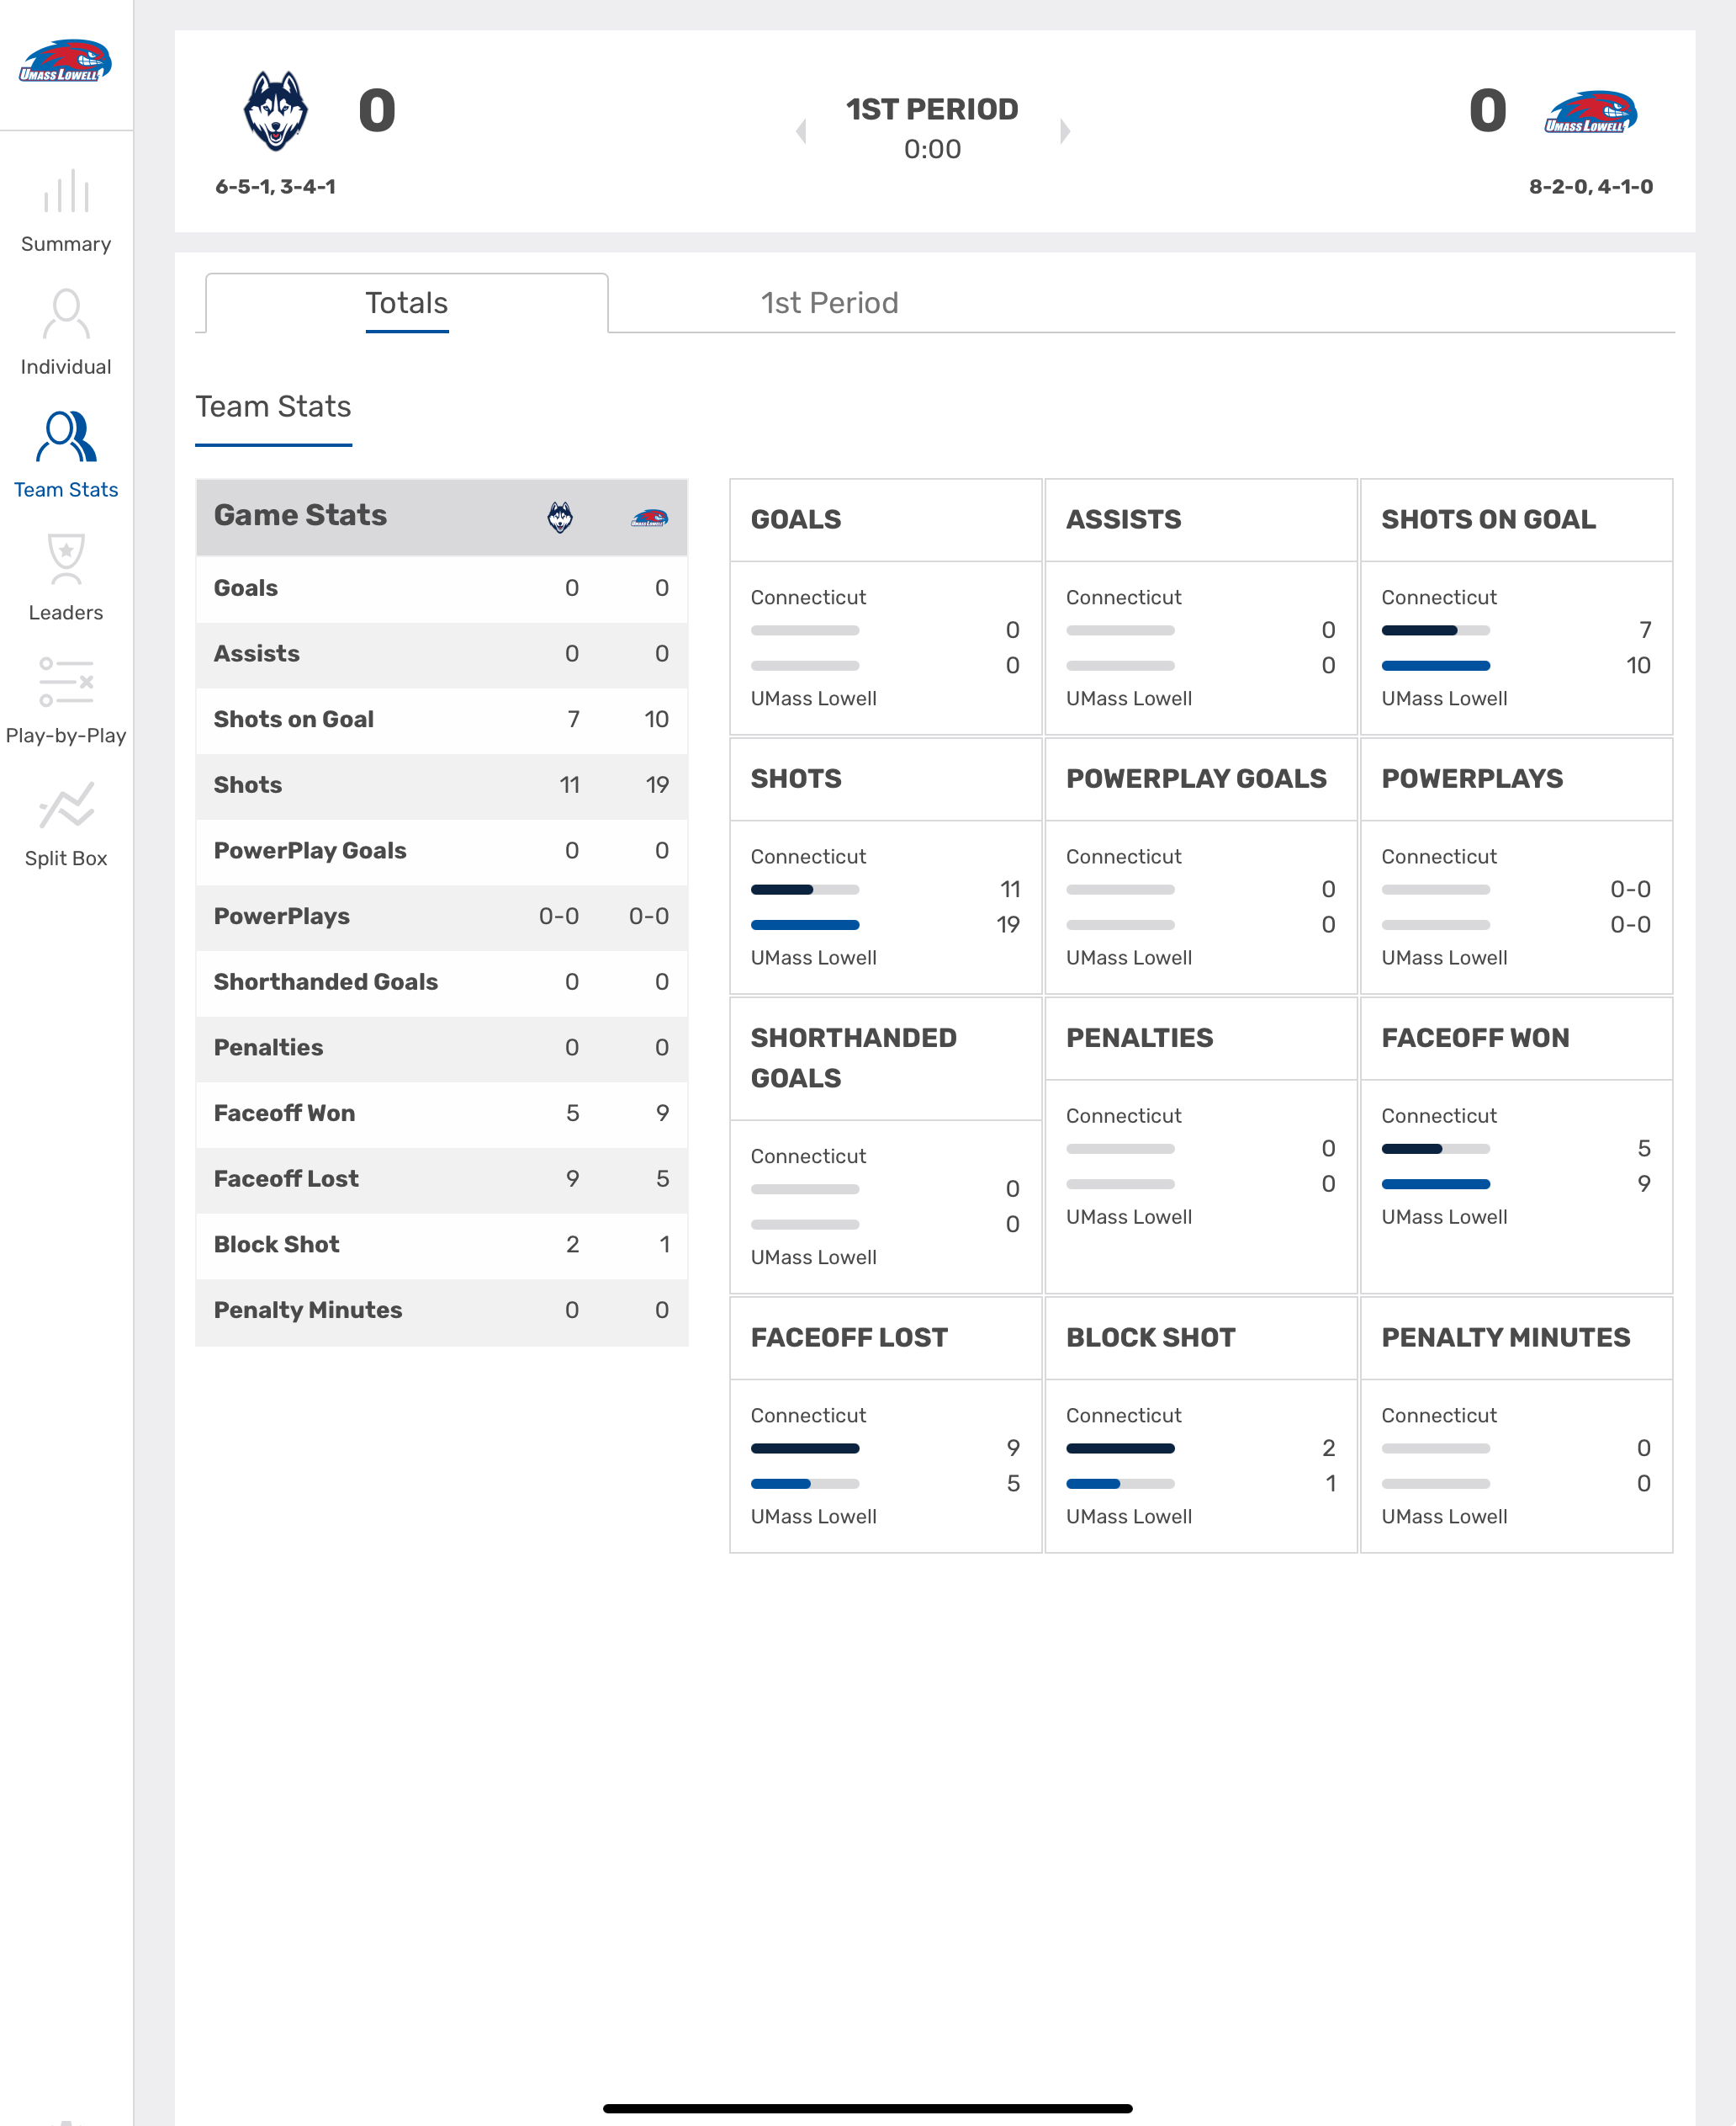Open the Summary sidebar section
1736x2126 pixels.
pos(66,211)
